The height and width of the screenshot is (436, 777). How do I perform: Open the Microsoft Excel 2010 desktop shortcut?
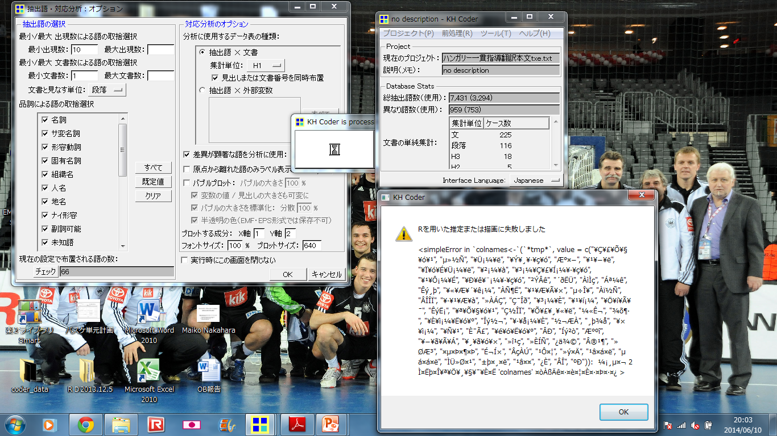[148, 380]
